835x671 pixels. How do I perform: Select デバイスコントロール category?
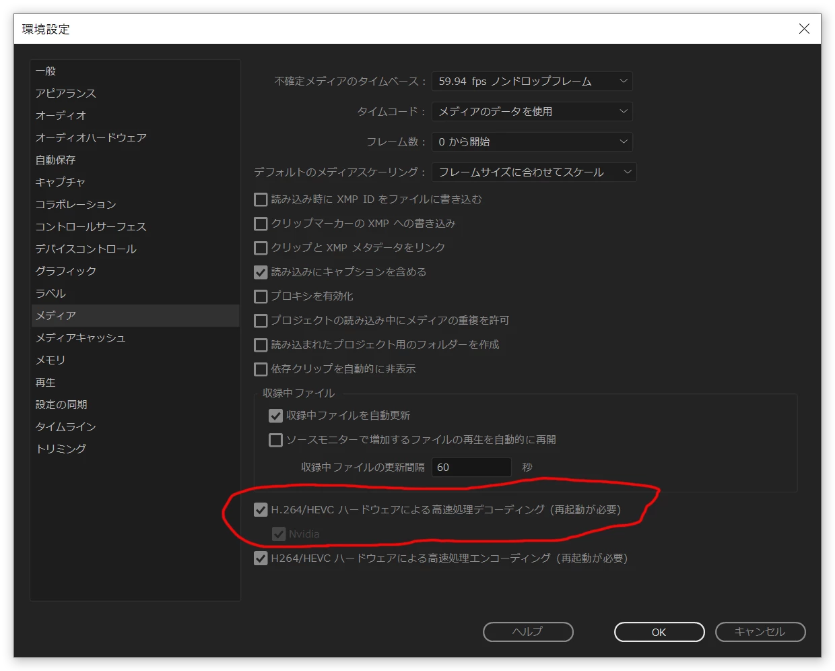[x=135, y=249]
